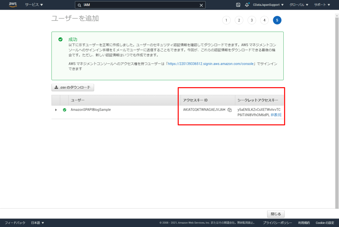Click the secret access key value
The width and height of the screenshot is (339, 227).
tap(259, 112)
